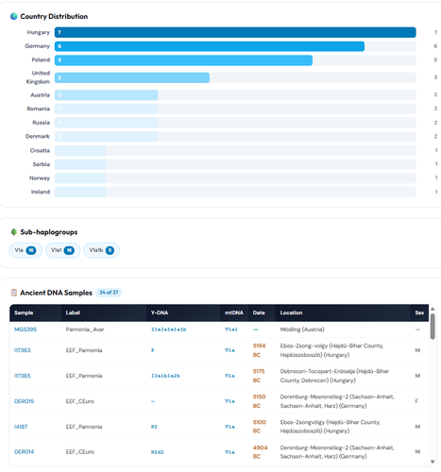Viewport: 441px width, 472px height.
Task: Click mtDNA V1a in I4187 row
Action: pyautogui.click(x=229, y=427)
